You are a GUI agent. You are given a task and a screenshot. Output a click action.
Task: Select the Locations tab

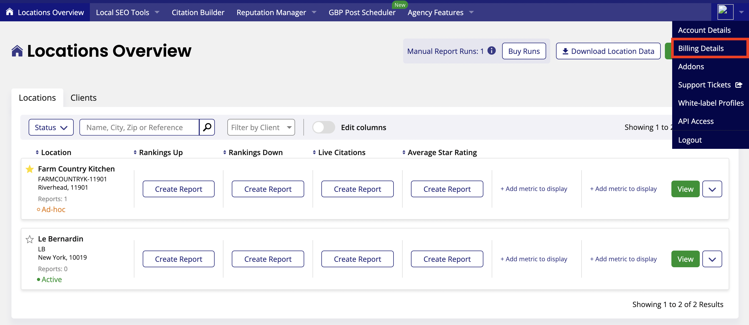pyautogui.click(x=37, y=98)
